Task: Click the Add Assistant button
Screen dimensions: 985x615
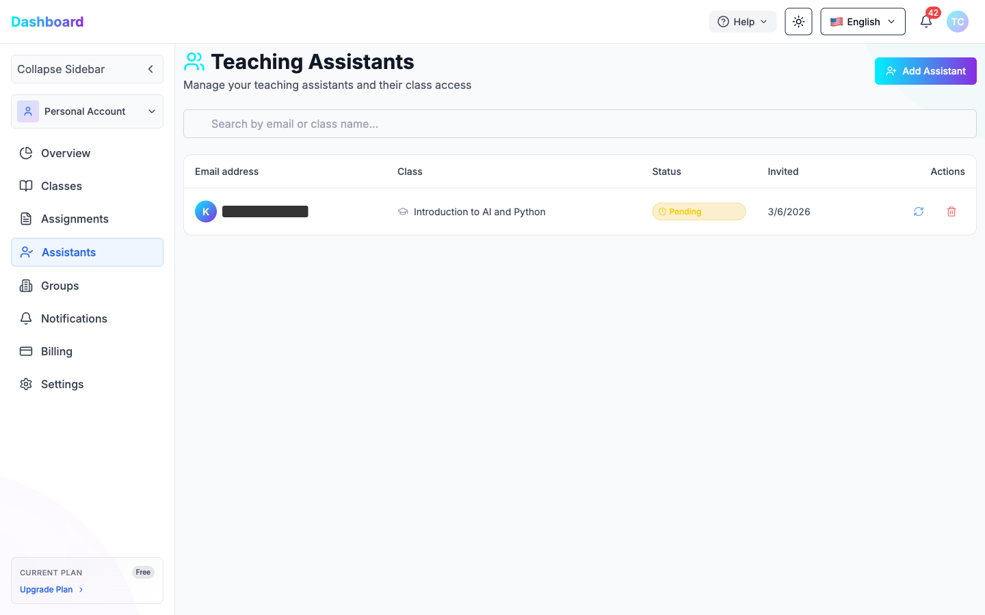Action: tap(925, 71)
